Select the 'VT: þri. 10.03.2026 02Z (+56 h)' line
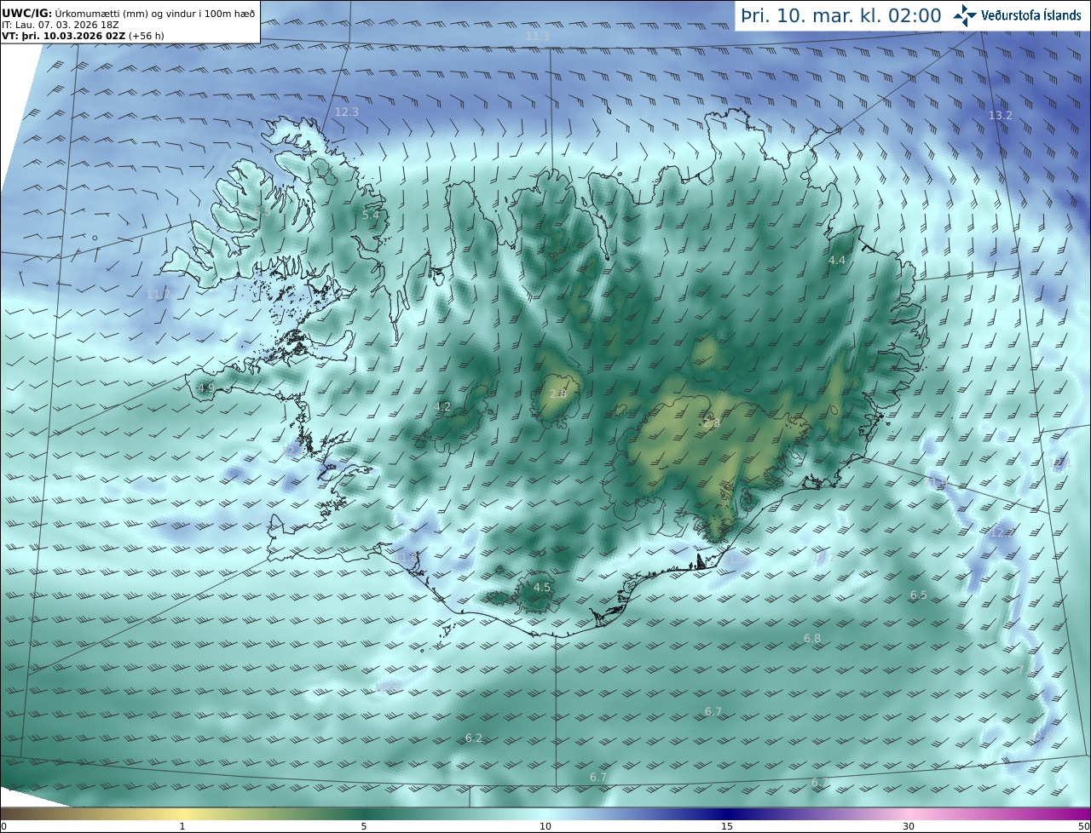The height and width of the screenshot is (833, 1091). click(x=84, y=36)
